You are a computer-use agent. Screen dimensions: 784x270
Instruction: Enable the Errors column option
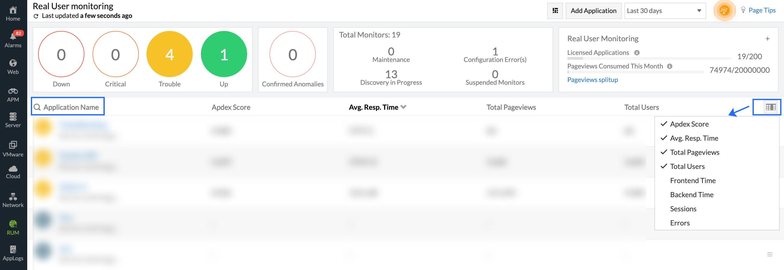680,223
